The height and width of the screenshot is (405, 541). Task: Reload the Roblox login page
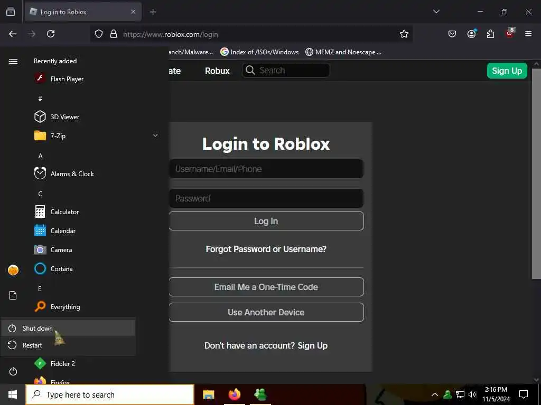pyautogui.click(x=51, y=34)
